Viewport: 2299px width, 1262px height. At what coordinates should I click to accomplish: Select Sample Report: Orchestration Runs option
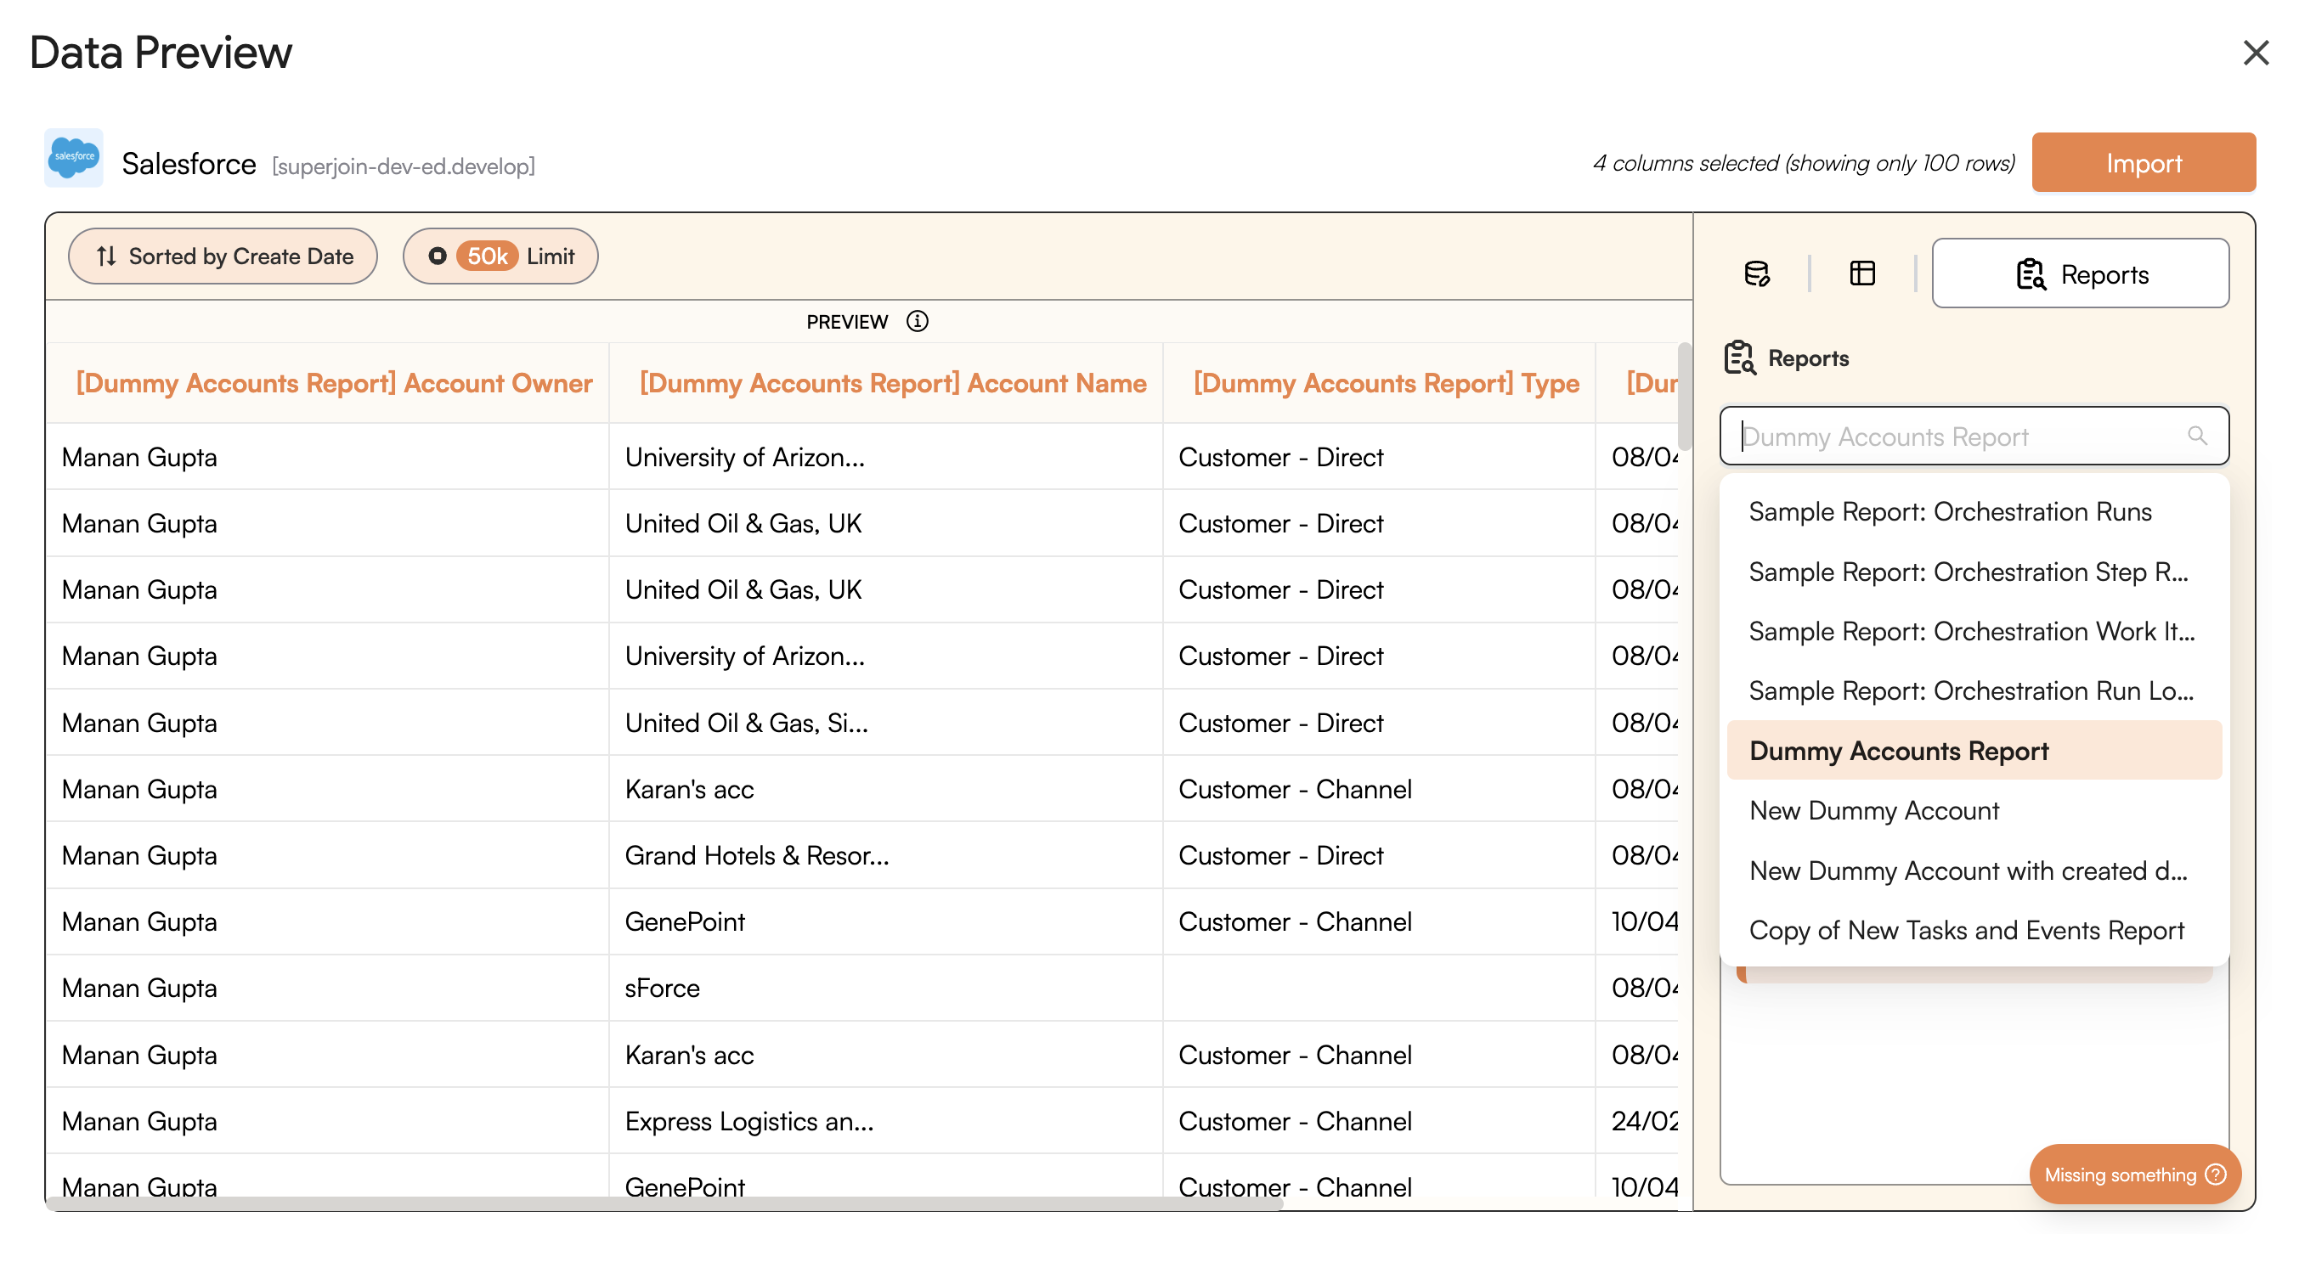[1949, 512]
